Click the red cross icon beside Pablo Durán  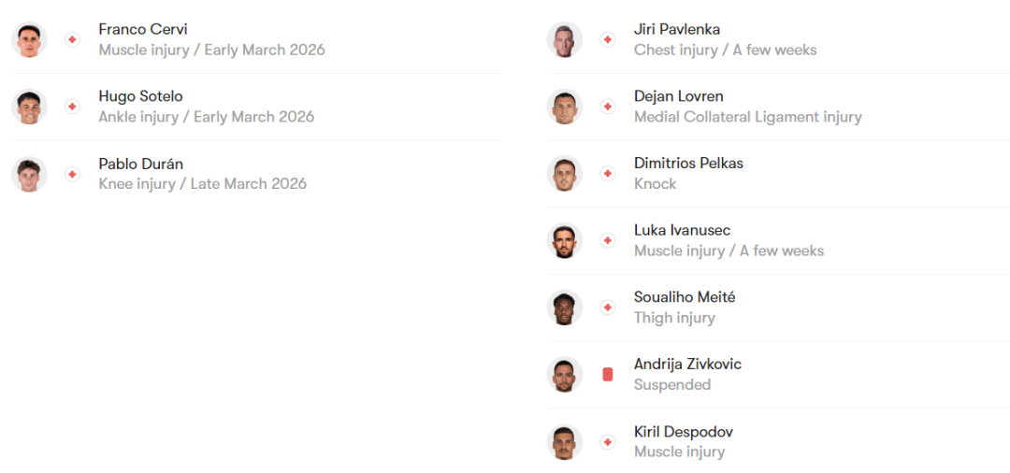click(72, 174)
